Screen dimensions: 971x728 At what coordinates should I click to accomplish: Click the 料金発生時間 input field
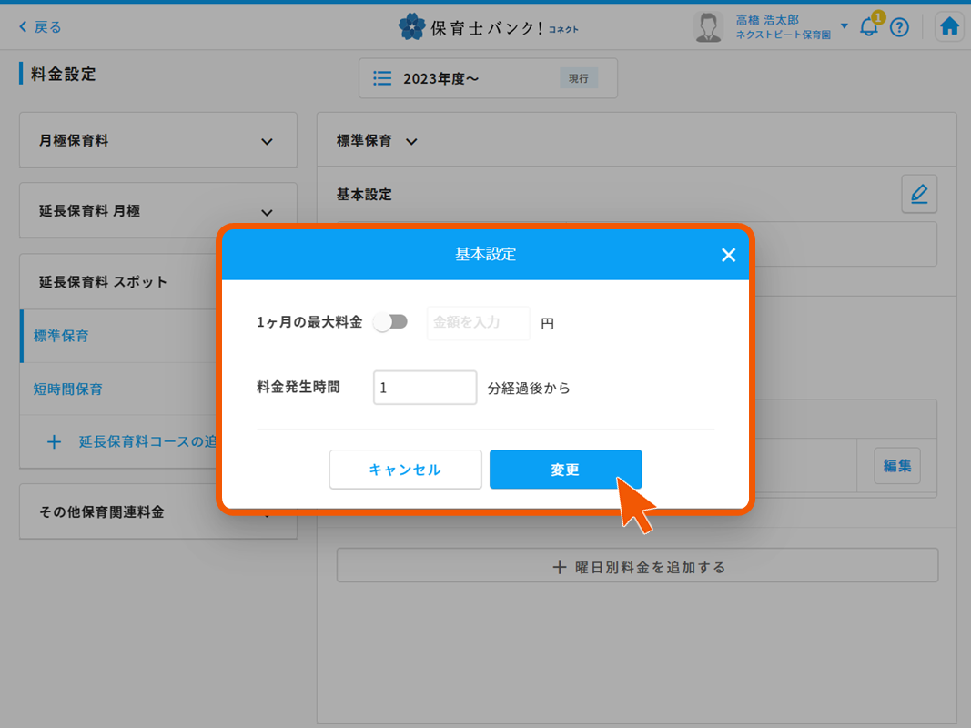pos(424,387)
